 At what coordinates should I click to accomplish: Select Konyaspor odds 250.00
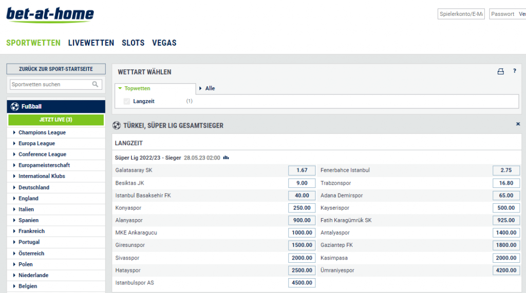pyautogui.click(x=302, y=208)
